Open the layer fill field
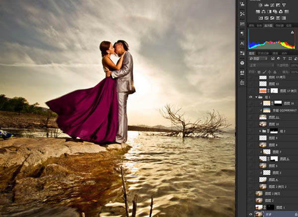 [294, 72]
